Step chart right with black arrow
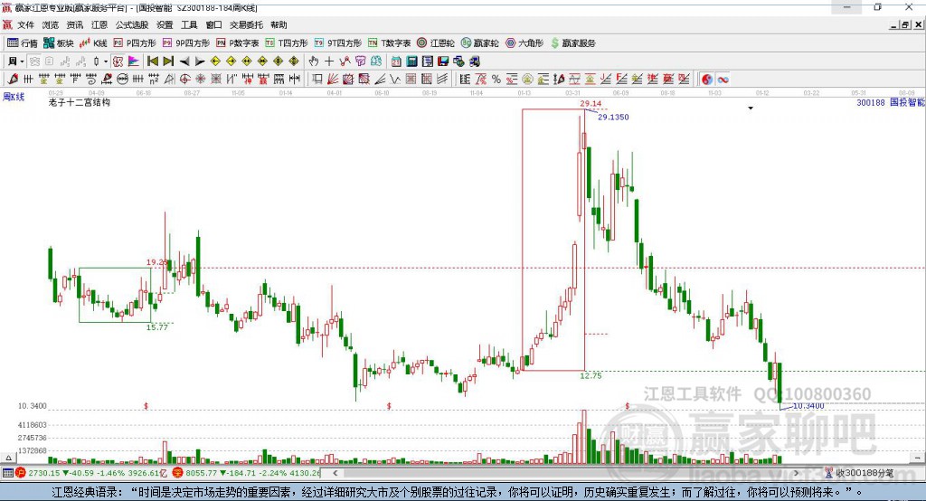This screenshot has width=926, height=501. pos(200,61)
